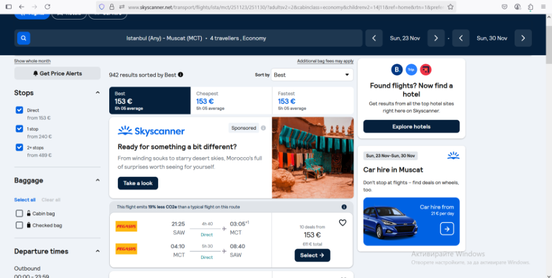This screenshot has width=552, height=278.
Task: Click the blue search magnifier icon
Action: (23, 39)
